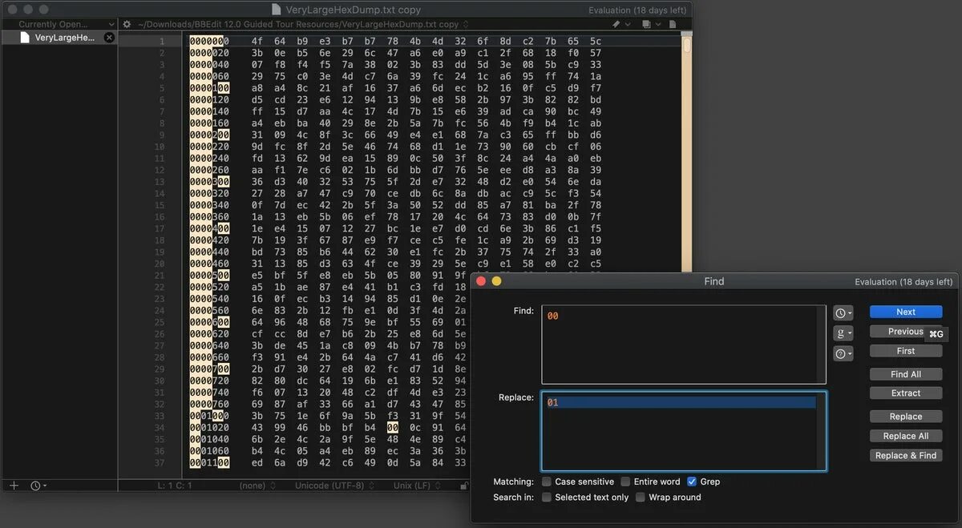Toggle the document lock icon in status bar
This screenshot has width=962, height=528.
464,486
